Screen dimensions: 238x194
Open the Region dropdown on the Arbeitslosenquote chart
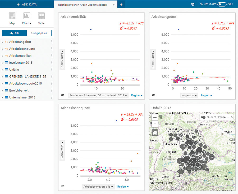(123, 187)
